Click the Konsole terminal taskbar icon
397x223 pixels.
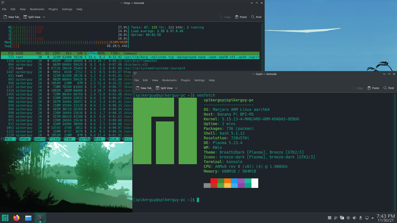[40, 218]
